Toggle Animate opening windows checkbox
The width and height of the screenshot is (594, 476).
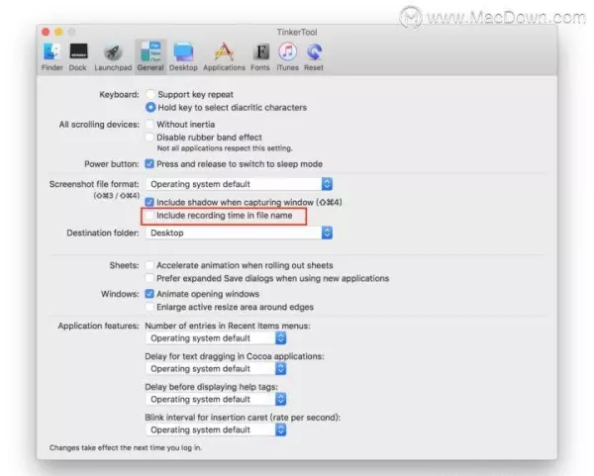click(149, 294)
